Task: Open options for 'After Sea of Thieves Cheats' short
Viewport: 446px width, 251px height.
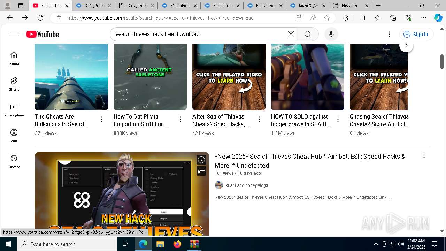Action: click(x=259, y=120)
